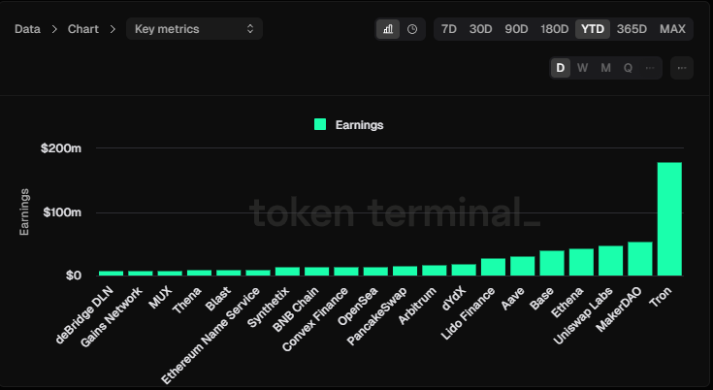Click the Key metrics up-down arrows
Screen dimensions: 713x390
click(x=250, y=29)
